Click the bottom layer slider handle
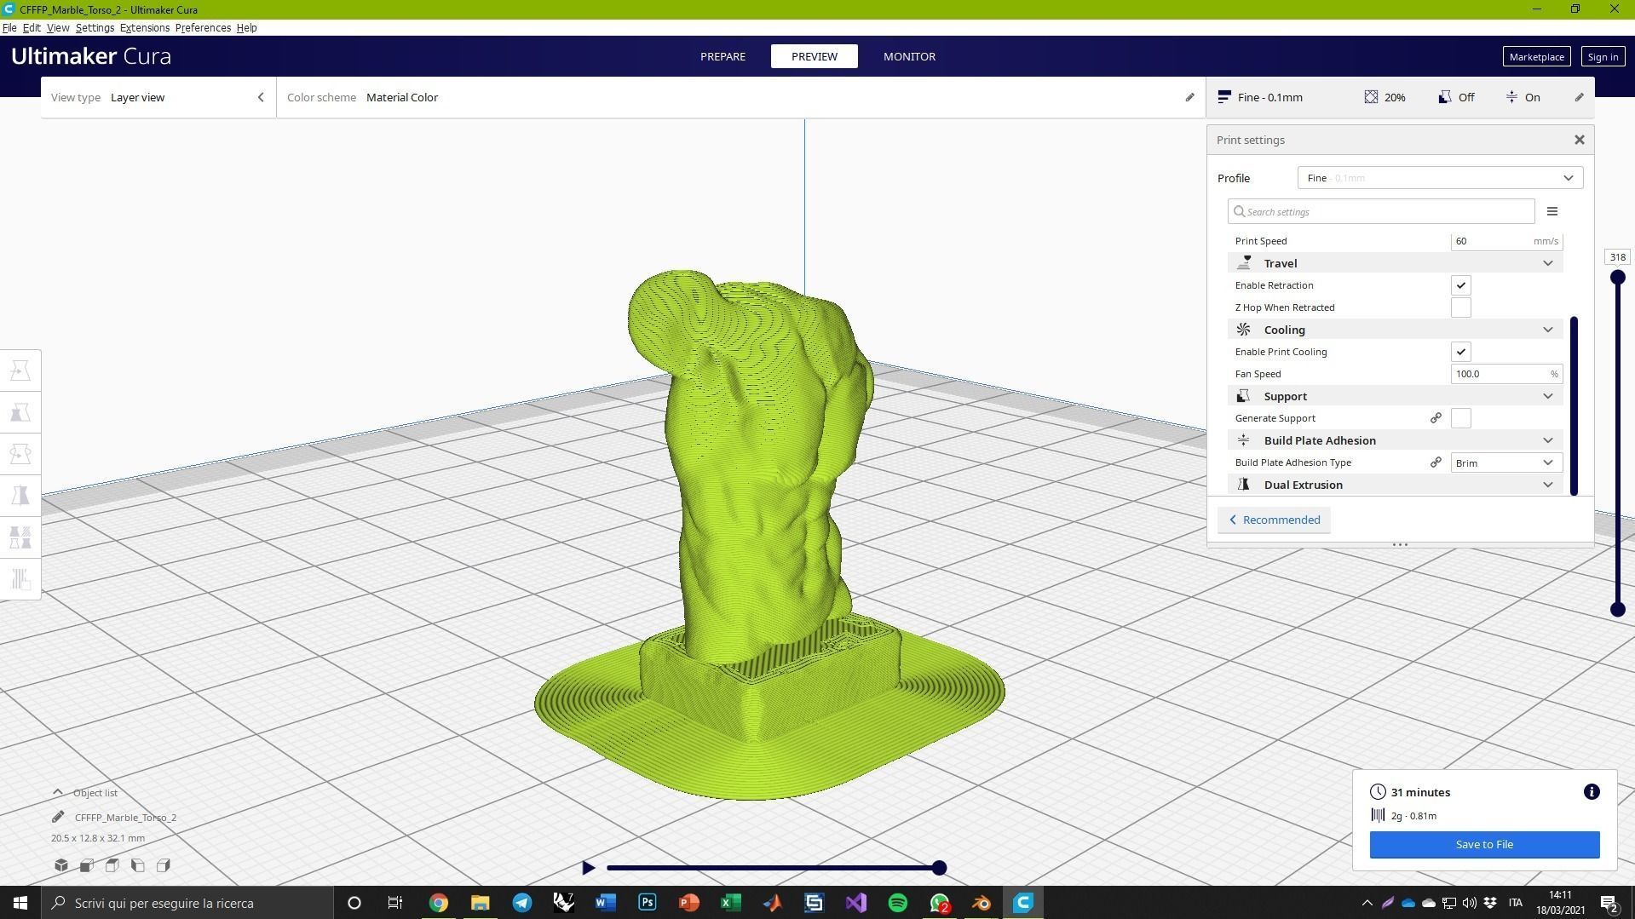Viewport: 1635px width, 919px height. point(1617,609)
